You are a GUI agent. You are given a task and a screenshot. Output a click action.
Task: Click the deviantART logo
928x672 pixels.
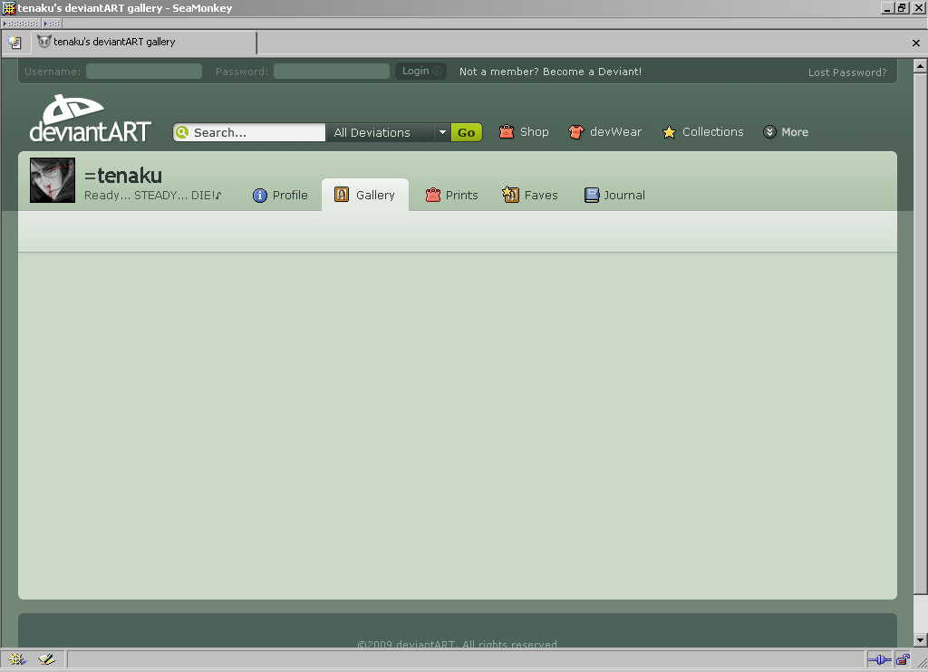click(90, 119)
